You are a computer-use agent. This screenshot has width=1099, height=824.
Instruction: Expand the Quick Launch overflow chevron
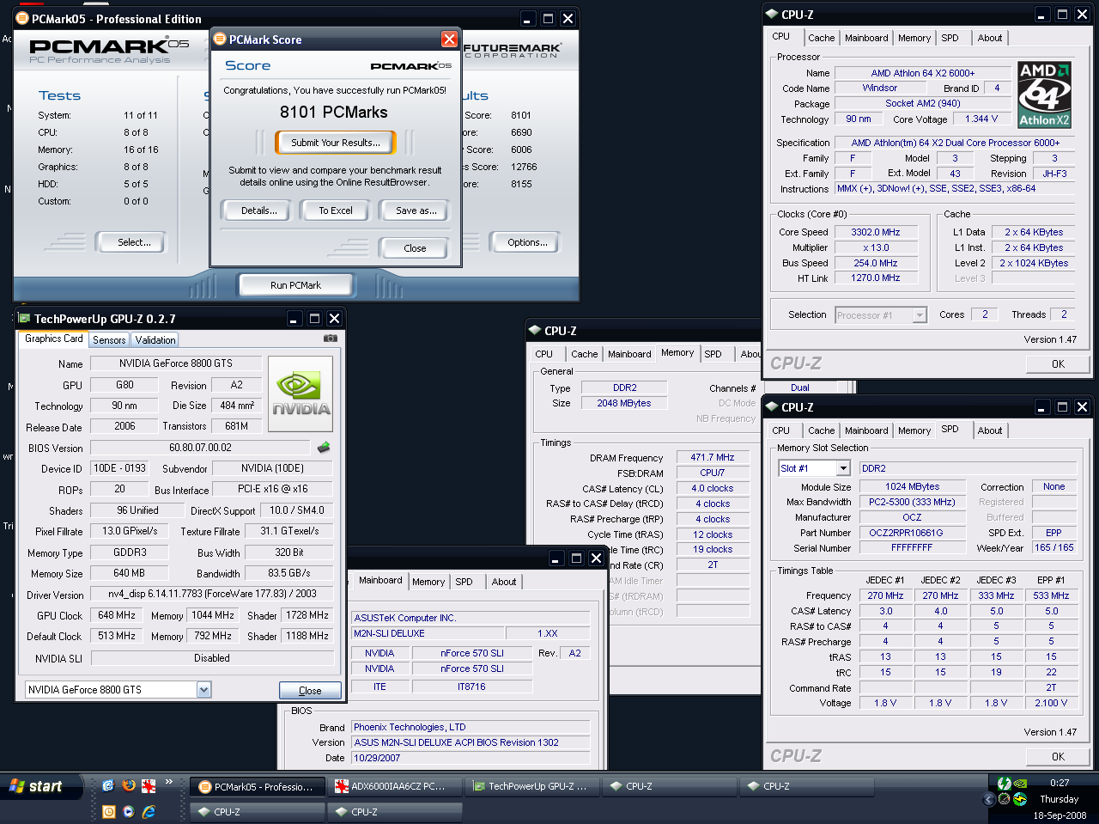[169, 783]
